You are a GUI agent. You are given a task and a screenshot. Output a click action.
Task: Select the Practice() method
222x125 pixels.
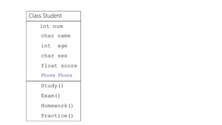57,116
